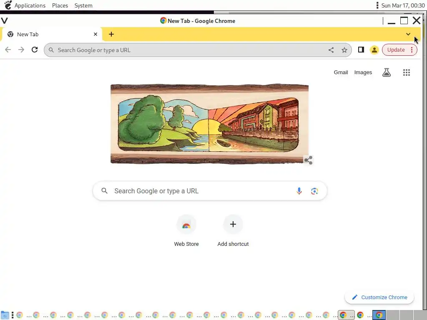The image size is (427, 320).
Task: Open the Gmail link
Action: (x=341, y=72)
